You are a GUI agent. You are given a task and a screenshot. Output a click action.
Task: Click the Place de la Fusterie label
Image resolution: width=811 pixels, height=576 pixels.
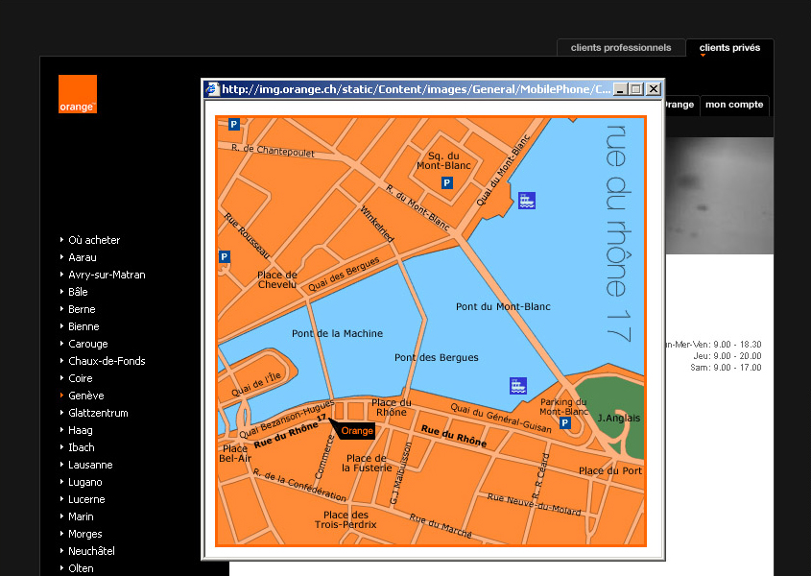coord(367,463)
